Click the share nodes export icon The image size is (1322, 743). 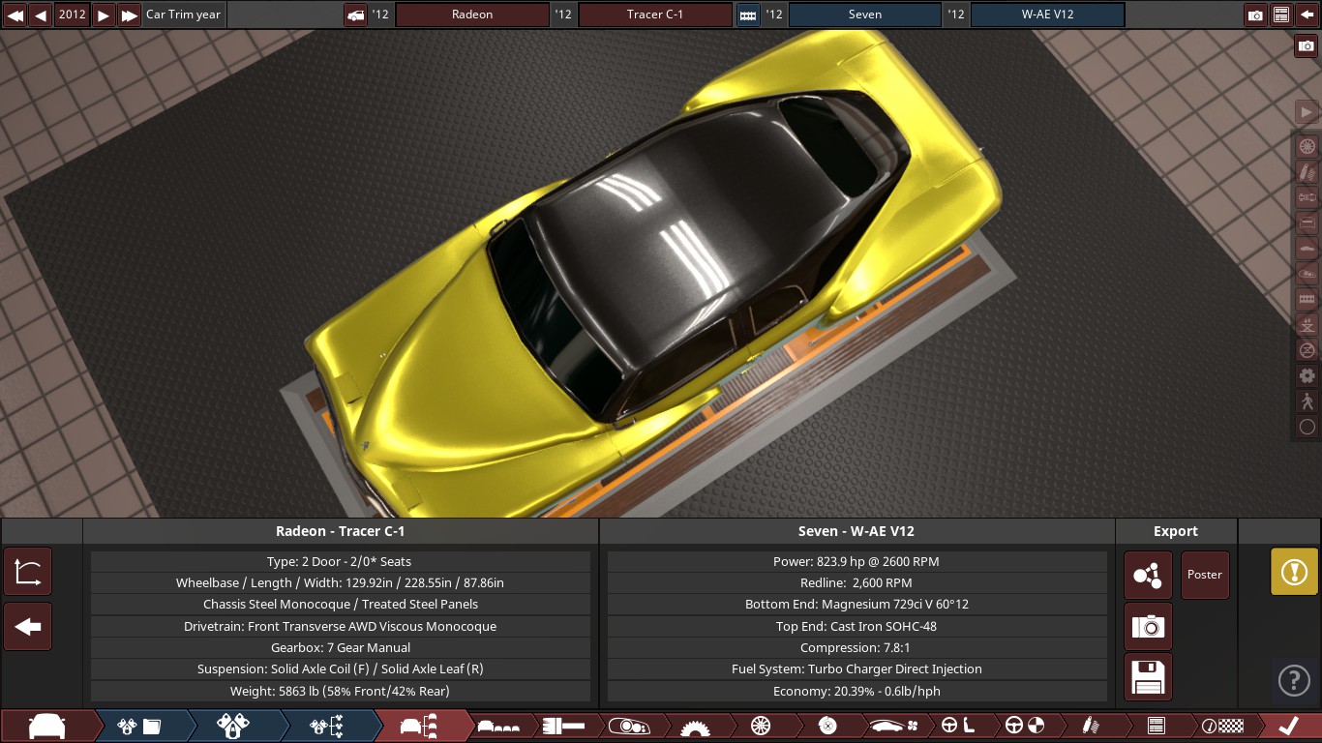tap(1148, 576)
